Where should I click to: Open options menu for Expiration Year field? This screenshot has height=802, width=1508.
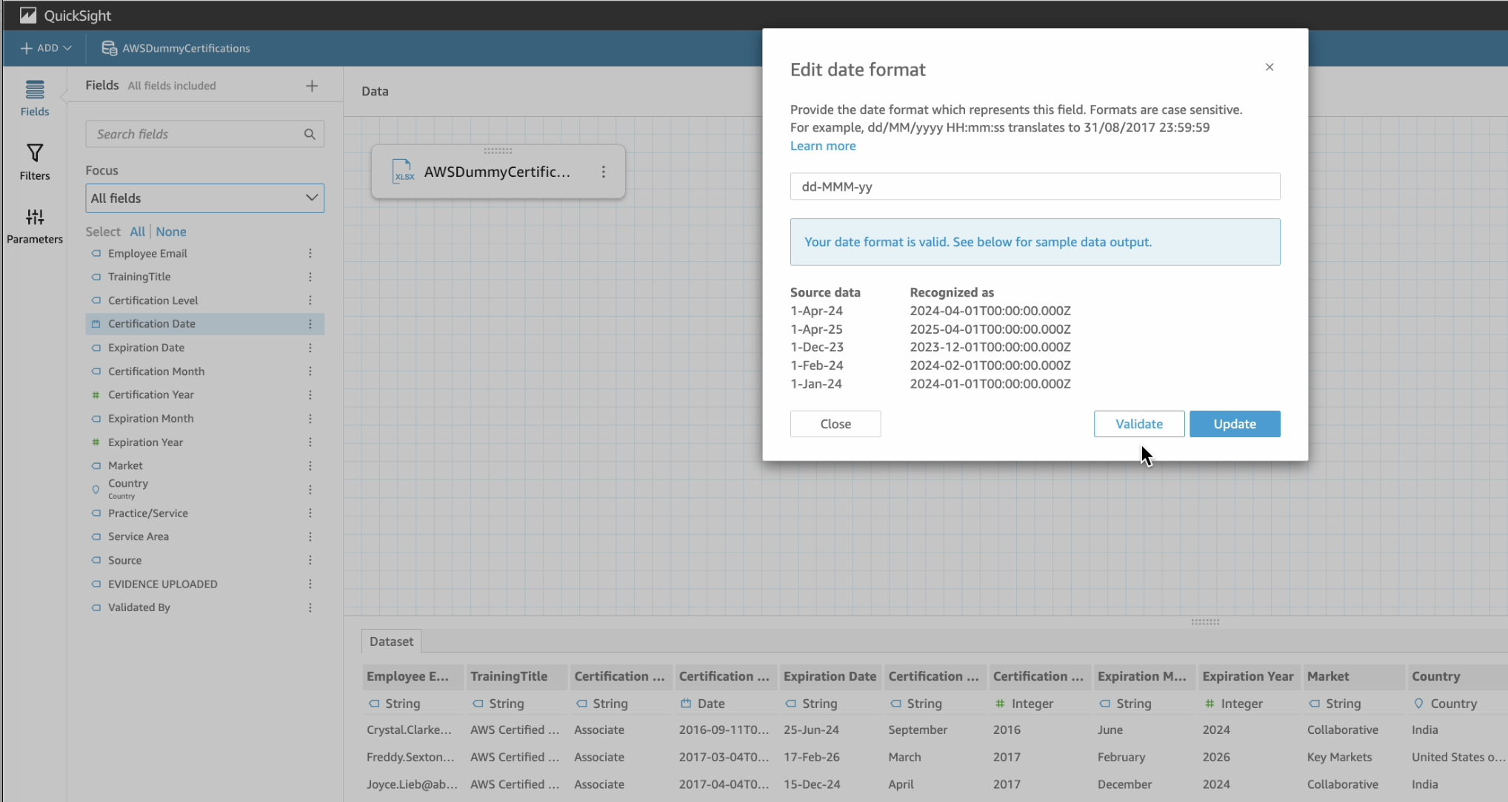click(x=310, y=442)
